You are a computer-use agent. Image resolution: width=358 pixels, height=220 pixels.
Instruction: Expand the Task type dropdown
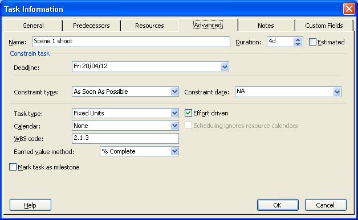[x=174, y=113]
